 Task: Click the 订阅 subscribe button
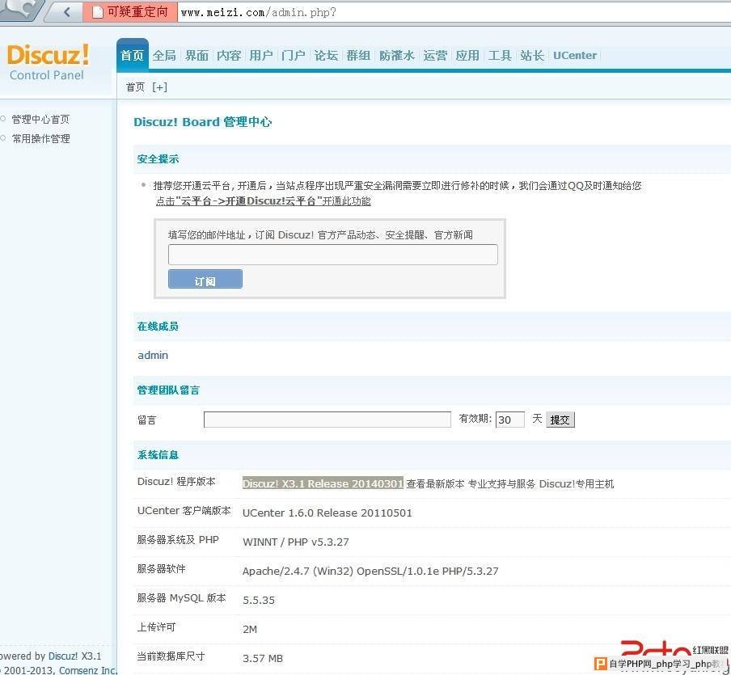pyautogui.click(x=205, y=279)
